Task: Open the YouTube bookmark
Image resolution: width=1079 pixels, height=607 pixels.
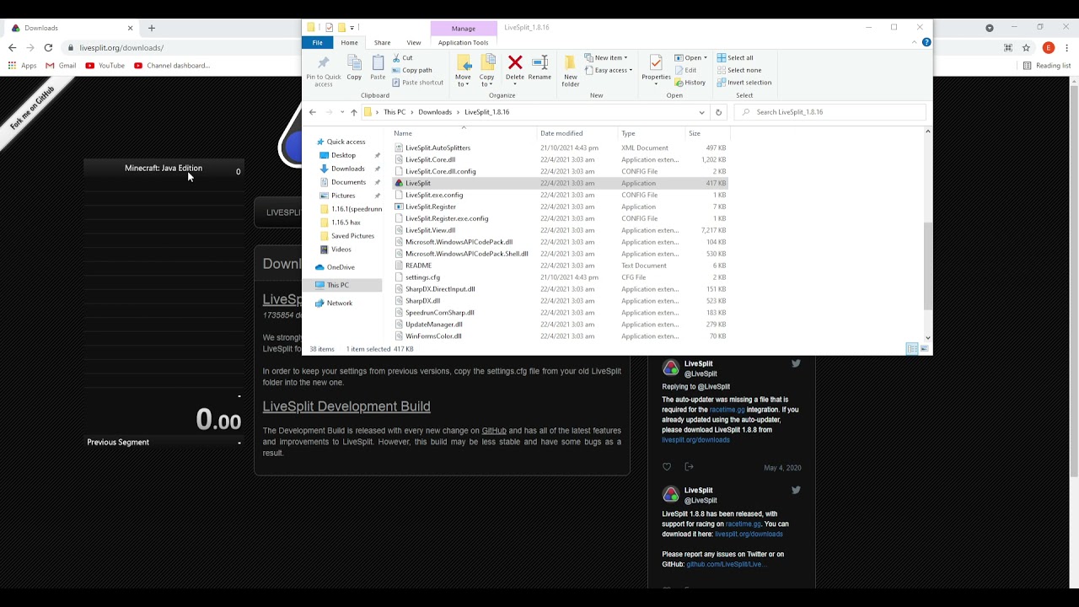Action: [x=105, y=66]
